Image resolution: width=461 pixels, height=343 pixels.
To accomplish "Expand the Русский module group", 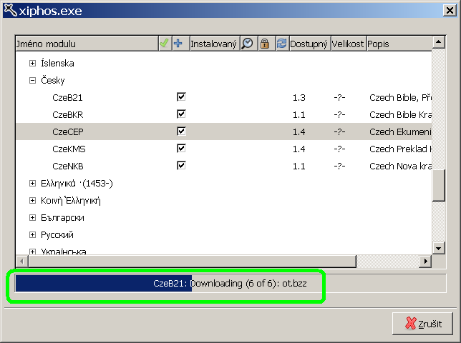I will click(x=32, y=234).
